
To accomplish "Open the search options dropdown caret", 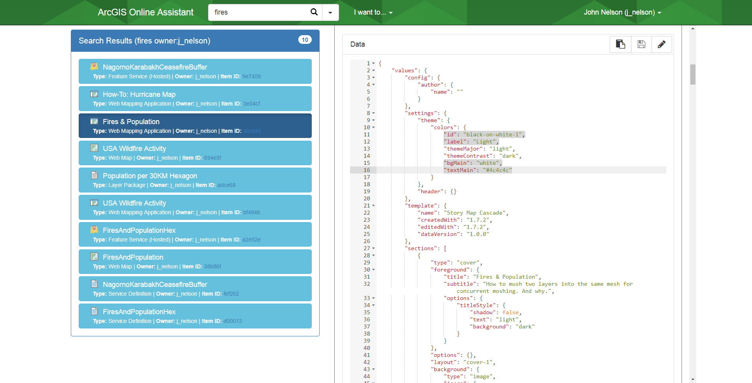I will pos(330,13).
